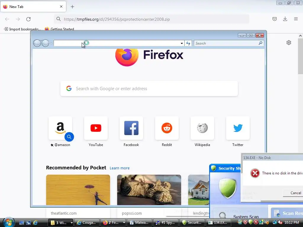
Task: Click the Show Desktop quick launch icon
Action: [x=21, y=223]
